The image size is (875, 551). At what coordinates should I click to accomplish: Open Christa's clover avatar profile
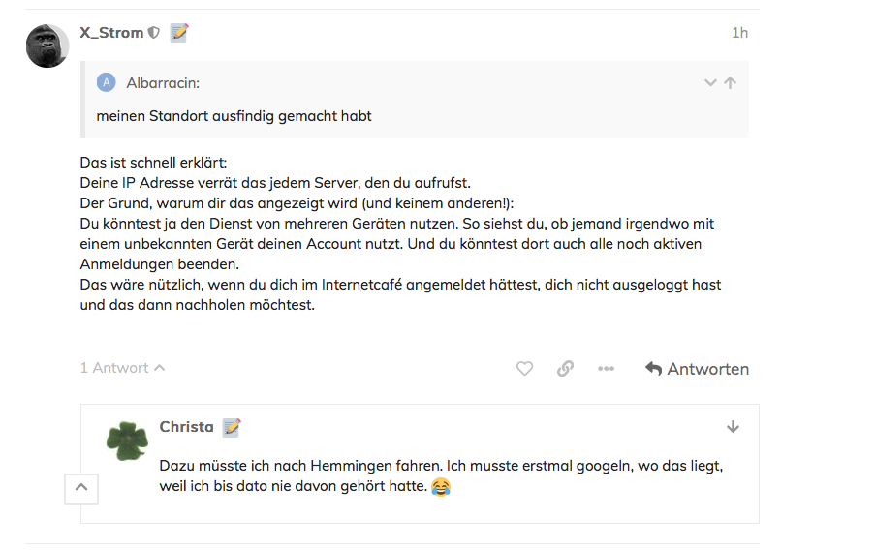(x=127, y=441)
